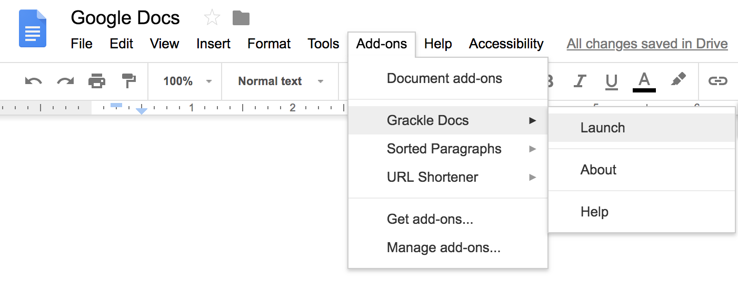
Task: Print the document
Action: (x=97, y=81)
